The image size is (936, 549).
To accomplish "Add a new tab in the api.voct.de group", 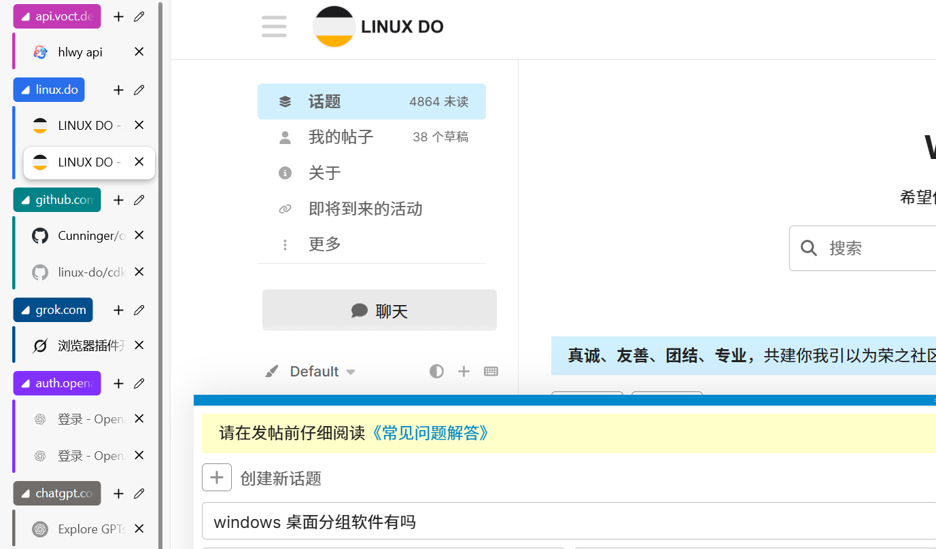I will coord(118,16).
